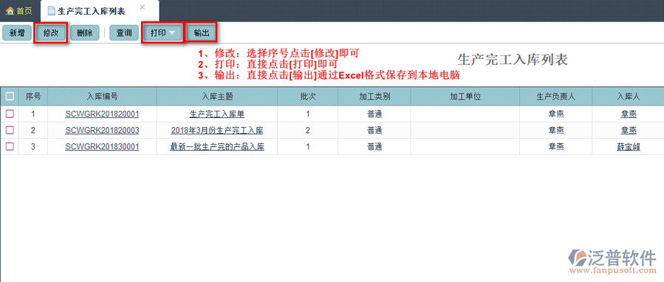Image resolution: width=664 pixels, height=282 pixels.
Task: Open 2018年3月份生产完工入库 subject link
Action: (x=217, y=131)
